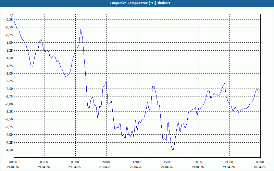Click the 15:00 time axis label

(x=168, y=162)
